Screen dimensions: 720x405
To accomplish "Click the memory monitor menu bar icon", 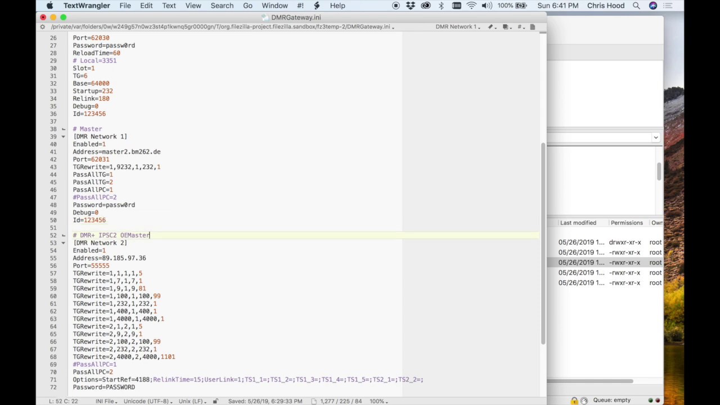I will (456, 6).
